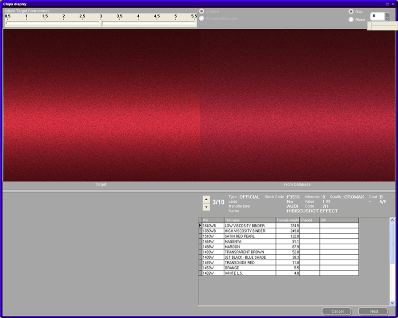Screen dimensions: 398x318
Task: Choose the Original radio option
Action: pos(202,11)
